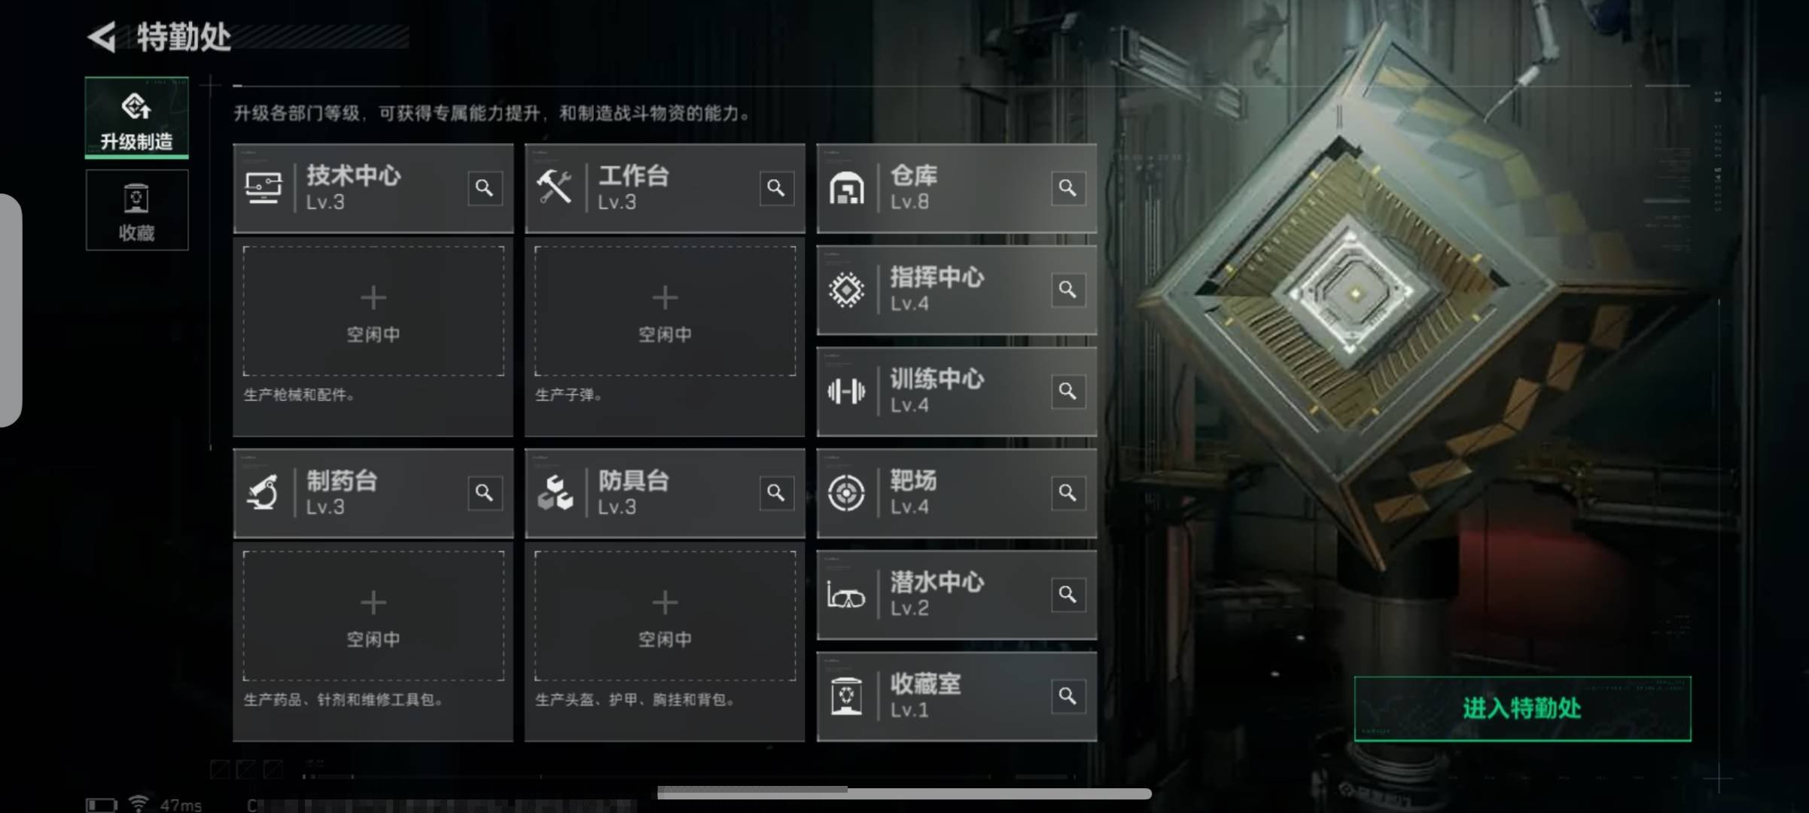The image size is (1809, 813).
Task: Select the 收藏室 Lv.1 department card
Action: (x=956, y=696)
